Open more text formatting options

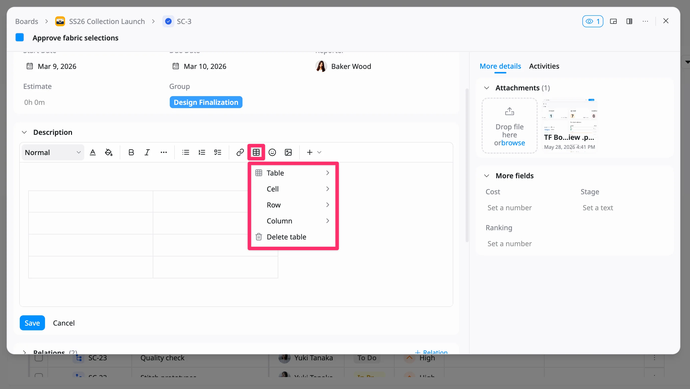pos(164,153)
